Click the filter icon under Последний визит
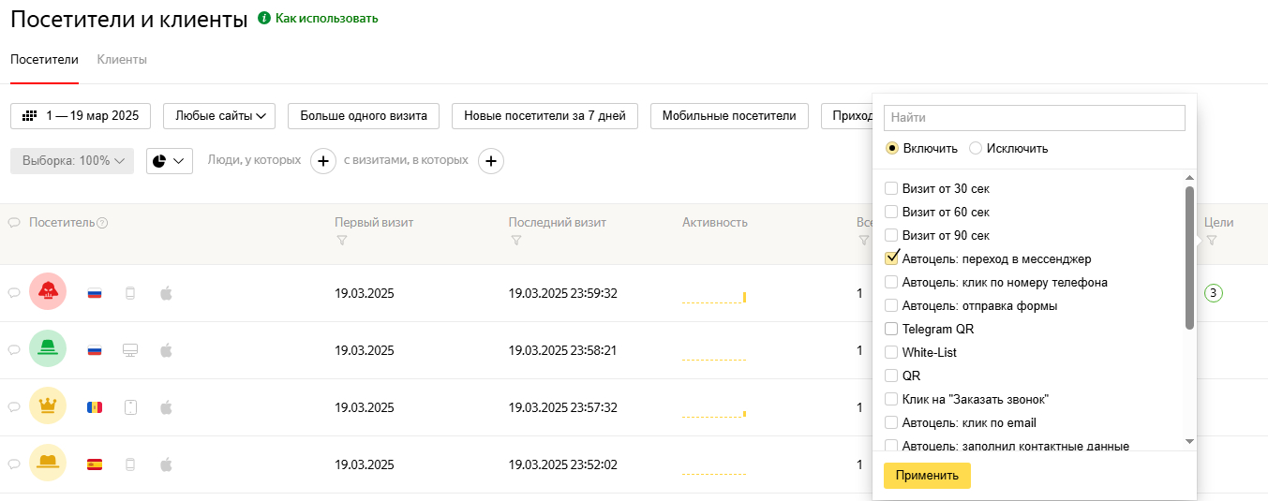Image resolution: width=1268 pixels, height=501 pixels. tap(515, 242)
